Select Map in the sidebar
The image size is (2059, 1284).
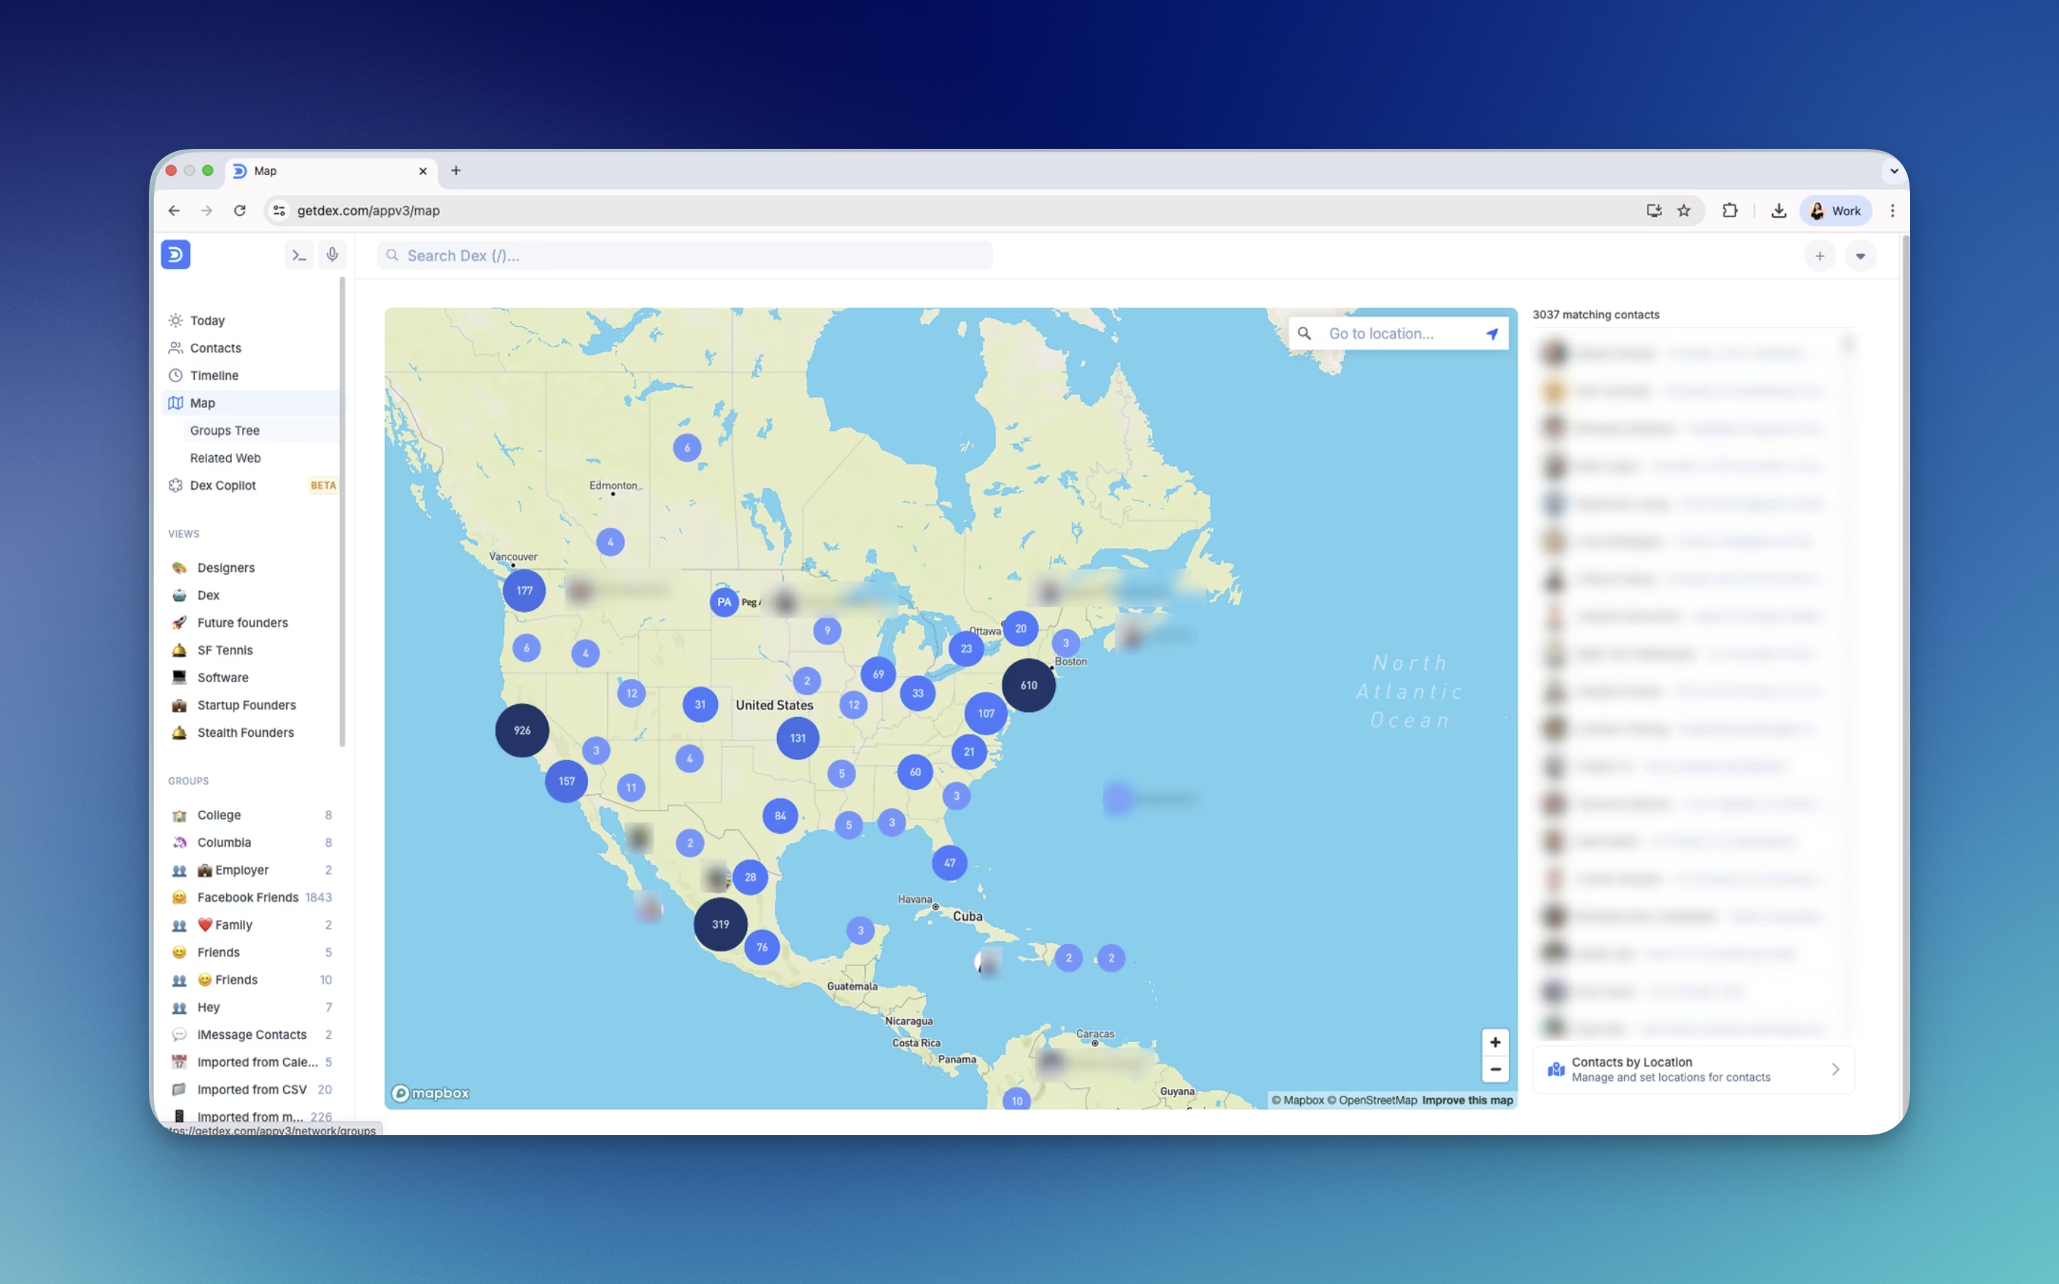[204, 403]
